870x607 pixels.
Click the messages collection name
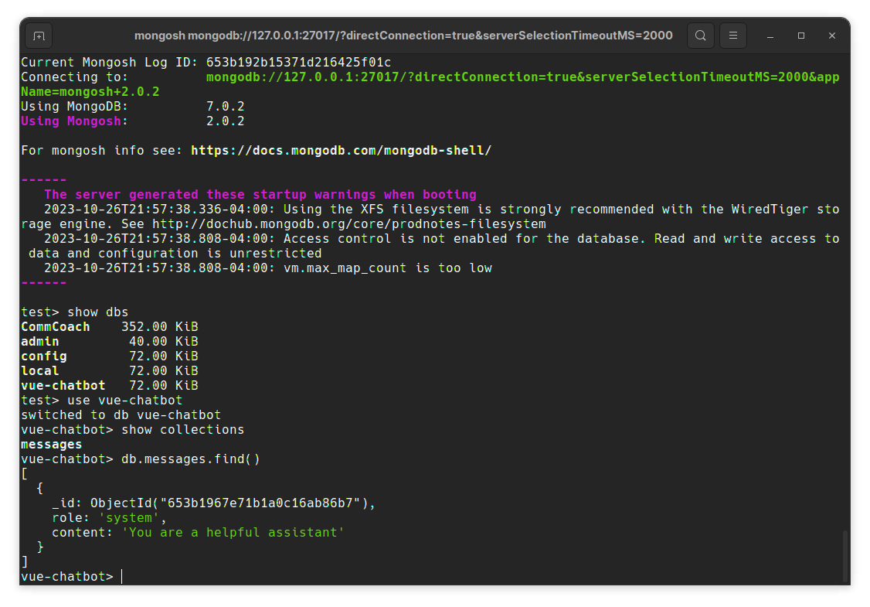tap(51, 444)
